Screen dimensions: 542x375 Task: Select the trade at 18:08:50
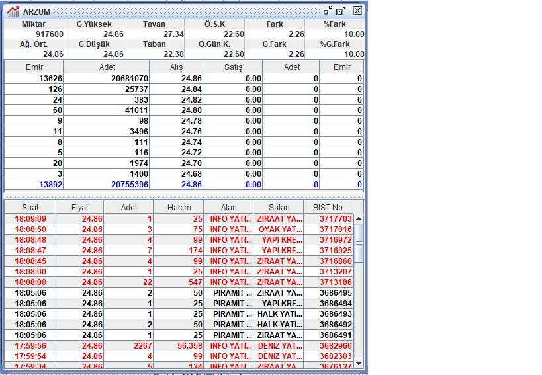(x=179, y=229)
